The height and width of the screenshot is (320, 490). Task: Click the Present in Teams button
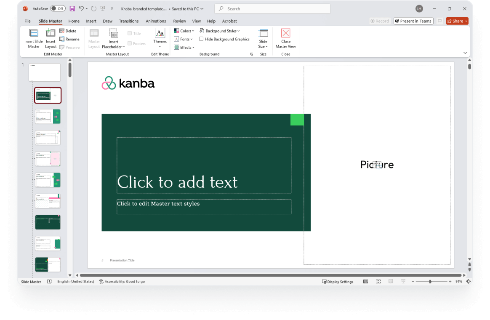(413, 21)
